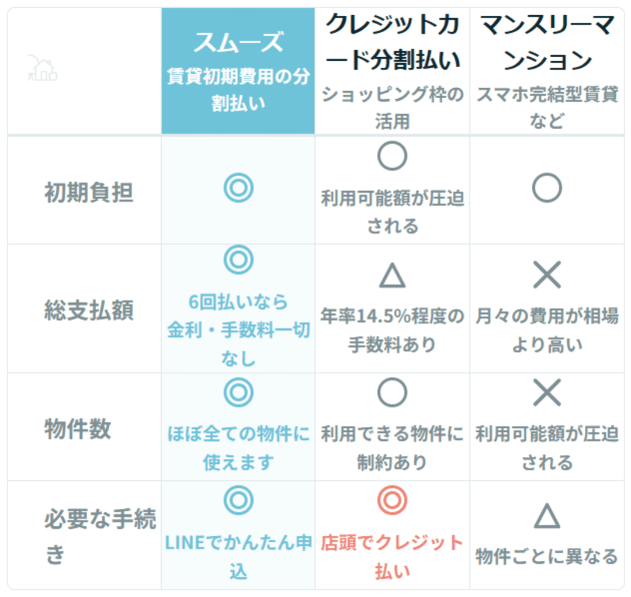Click the circle icon above 利用できる物件に制約あり
631x597 pixels.
pos(392,393)
